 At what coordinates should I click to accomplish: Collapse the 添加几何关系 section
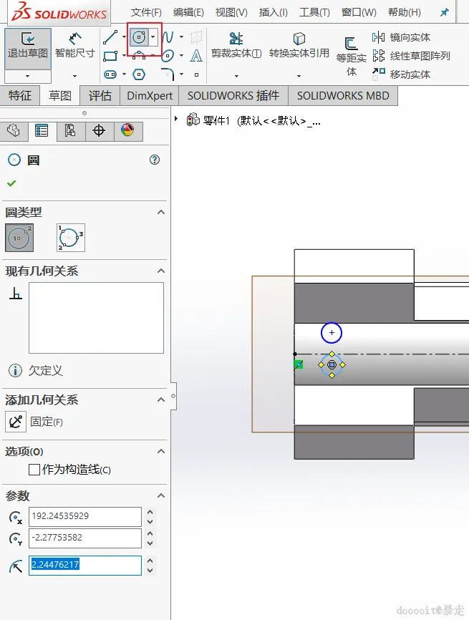coord(161,399)
